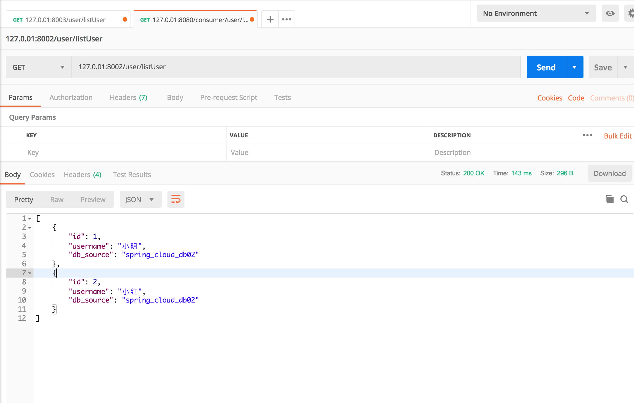Select the Preview response view
634x403 pixels.
(x=93, y=200)
